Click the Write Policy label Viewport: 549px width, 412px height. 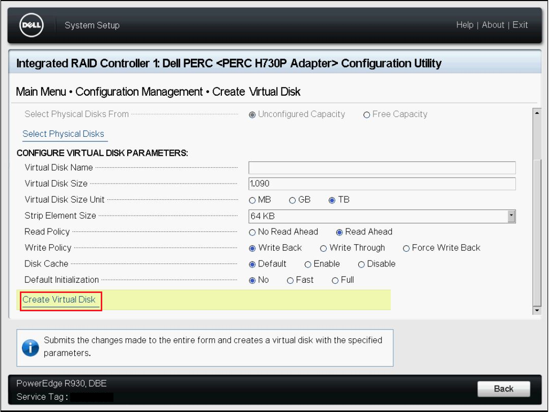[48, 248]
